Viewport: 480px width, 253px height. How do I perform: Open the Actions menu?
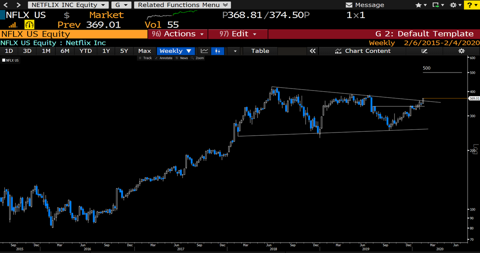pyautogui.click(x=177, y=34)
